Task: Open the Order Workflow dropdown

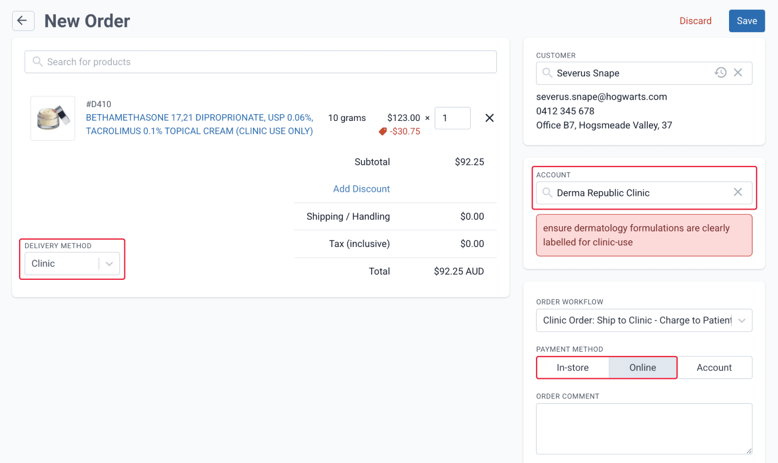Action: point(644,320)
